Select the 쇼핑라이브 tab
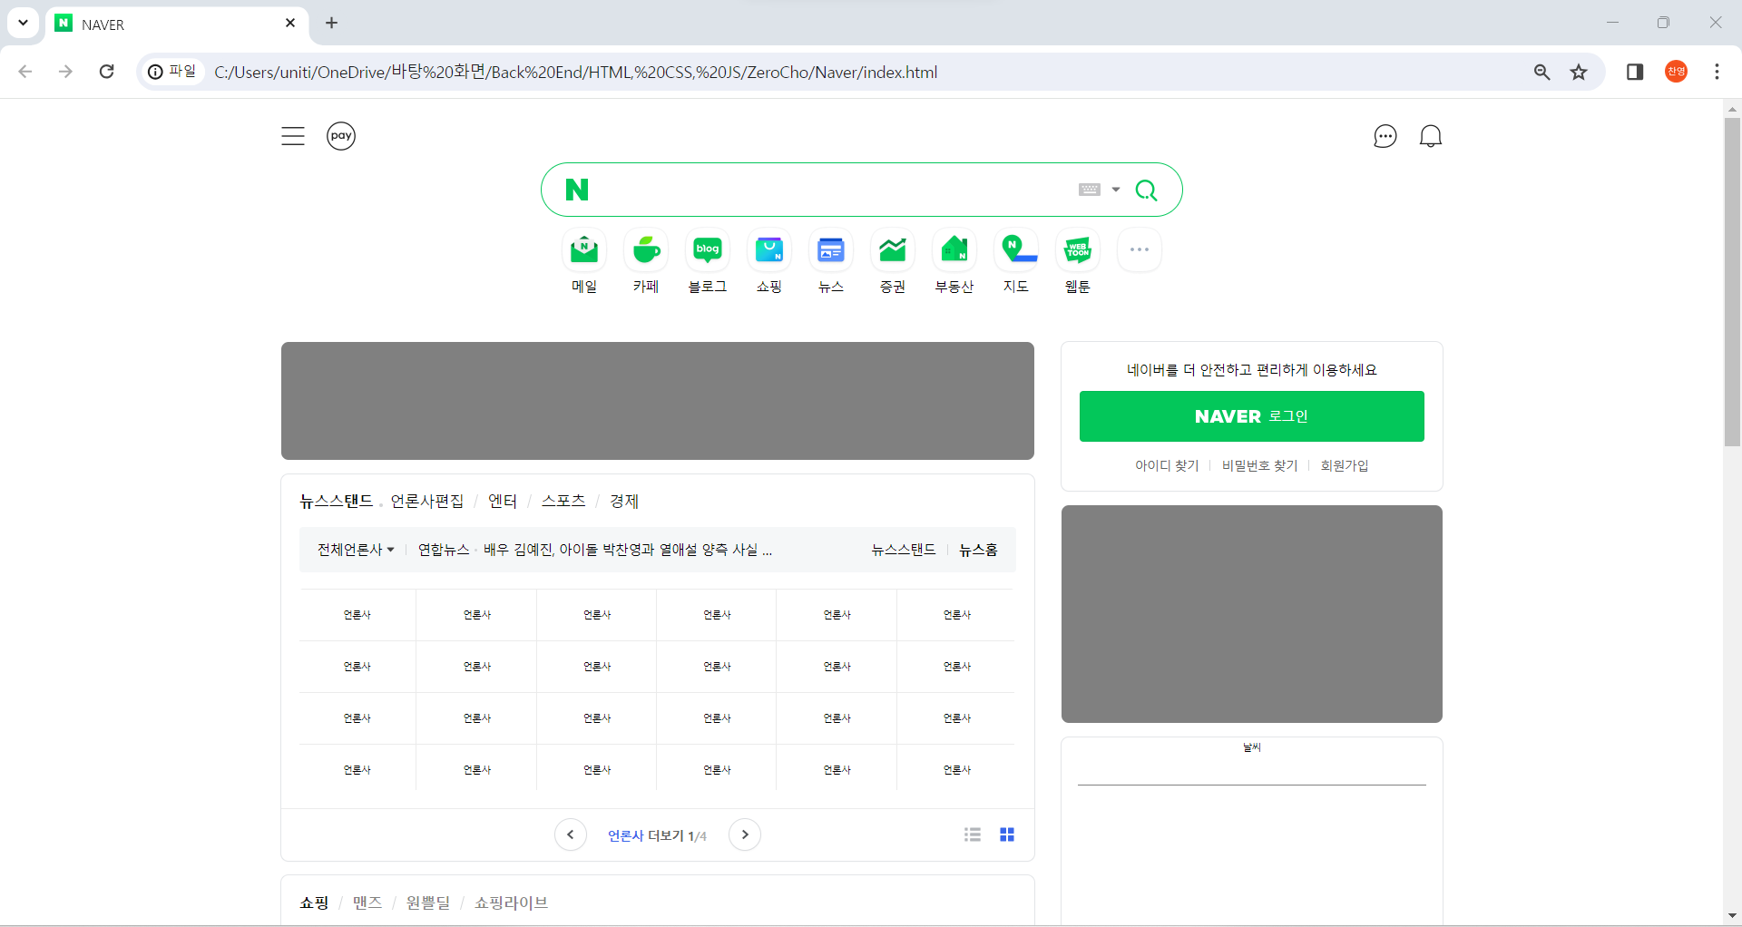The height and width of the screenshot is (927, 1742). pyautogui.click(x=512, y=903)
